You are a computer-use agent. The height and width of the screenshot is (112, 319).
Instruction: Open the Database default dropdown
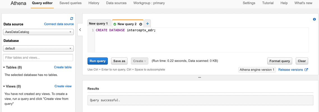click(x=38, y=48)
